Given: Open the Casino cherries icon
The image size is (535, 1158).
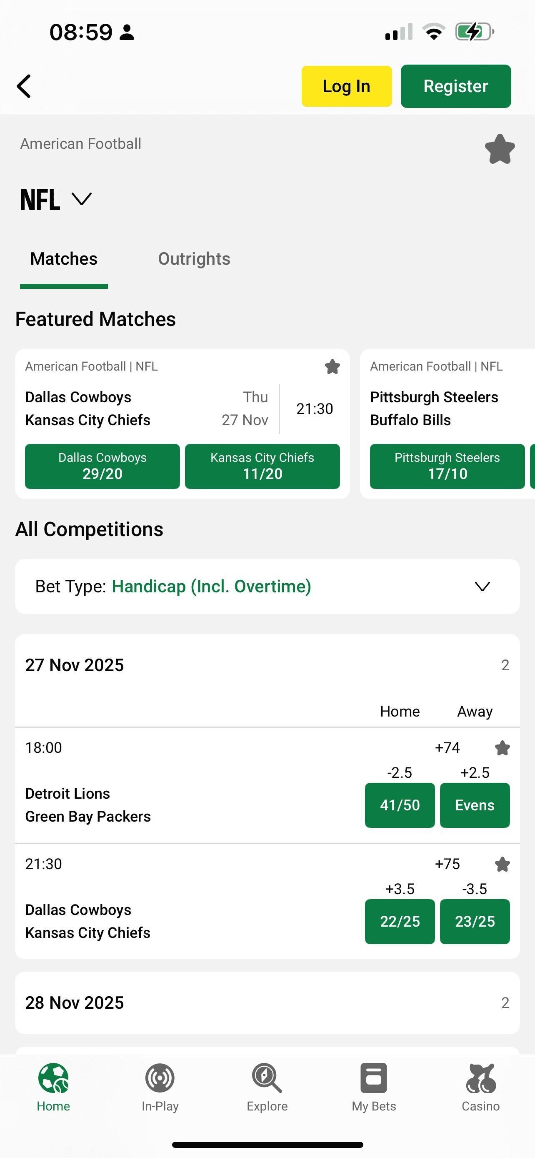Looking at the screenshot, I should [480, 1079].
